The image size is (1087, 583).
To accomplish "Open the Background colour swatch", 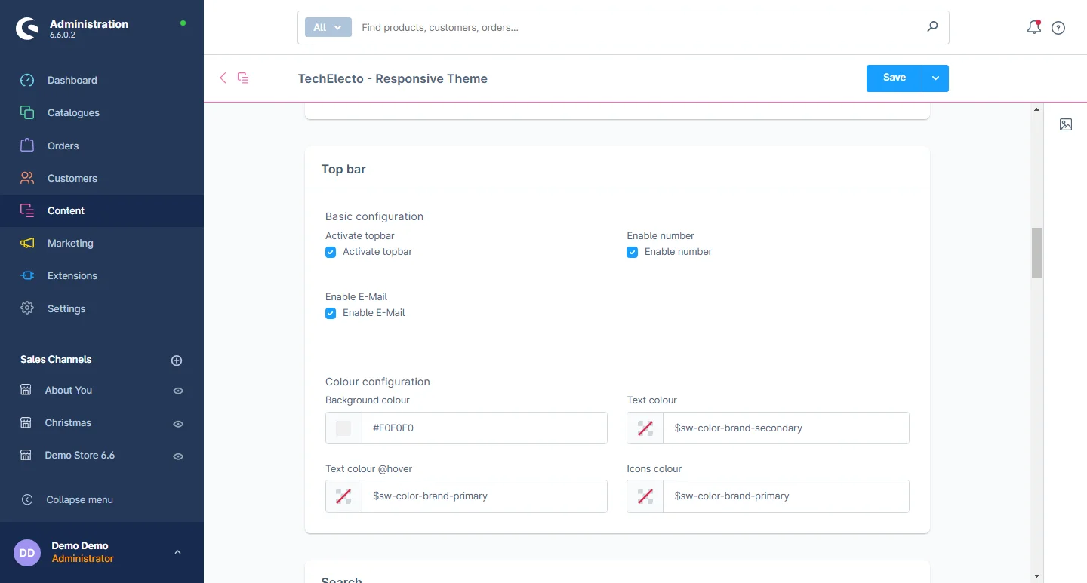I will pyautogui.click(x=343, y=428).
